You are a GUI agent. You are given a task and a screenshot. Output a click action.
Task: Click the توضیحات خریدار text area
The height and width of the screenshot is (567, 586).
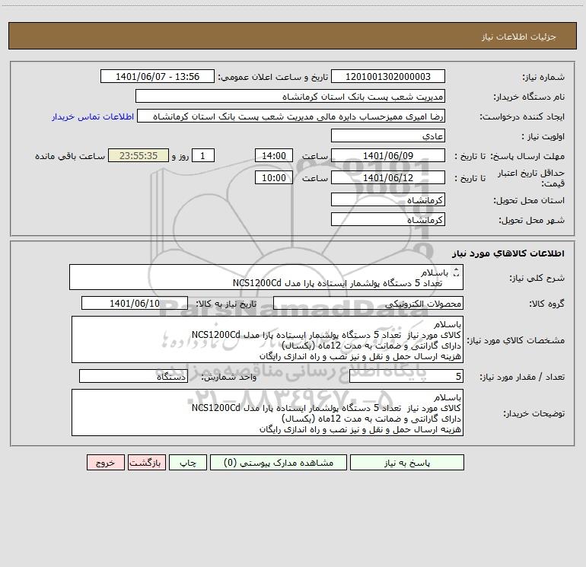coord(267,413)
